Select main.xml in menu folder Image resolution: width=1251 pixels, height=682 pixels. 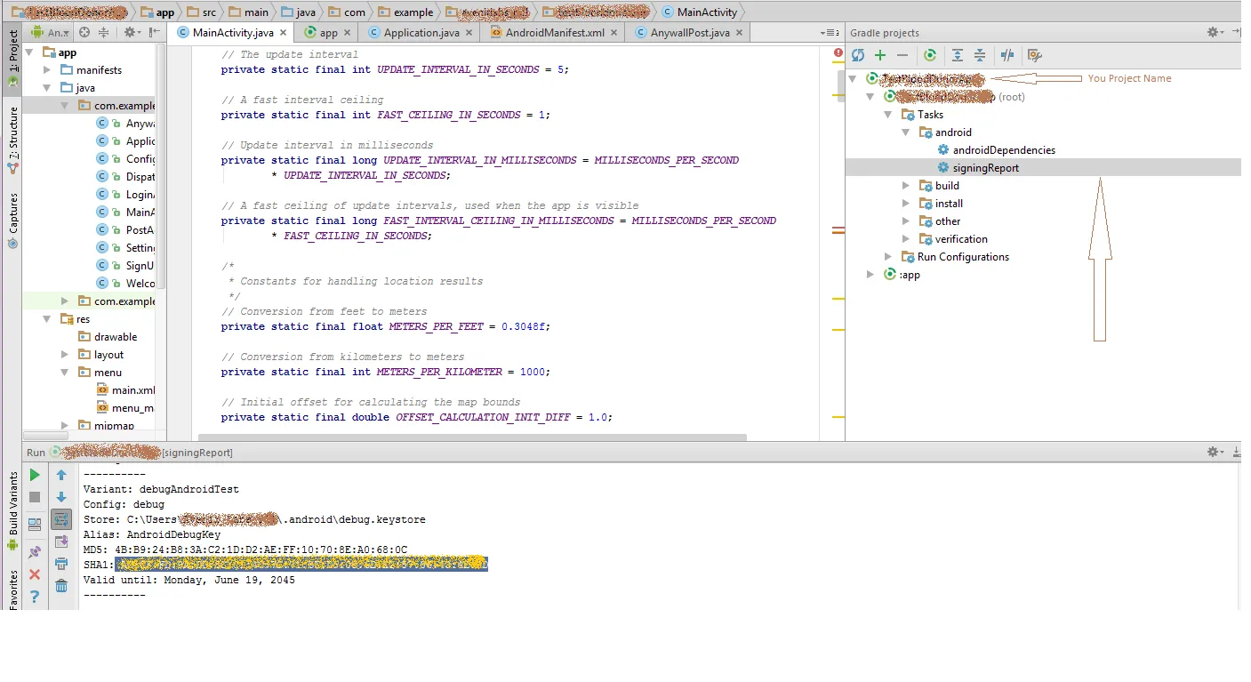coord(133,390)
